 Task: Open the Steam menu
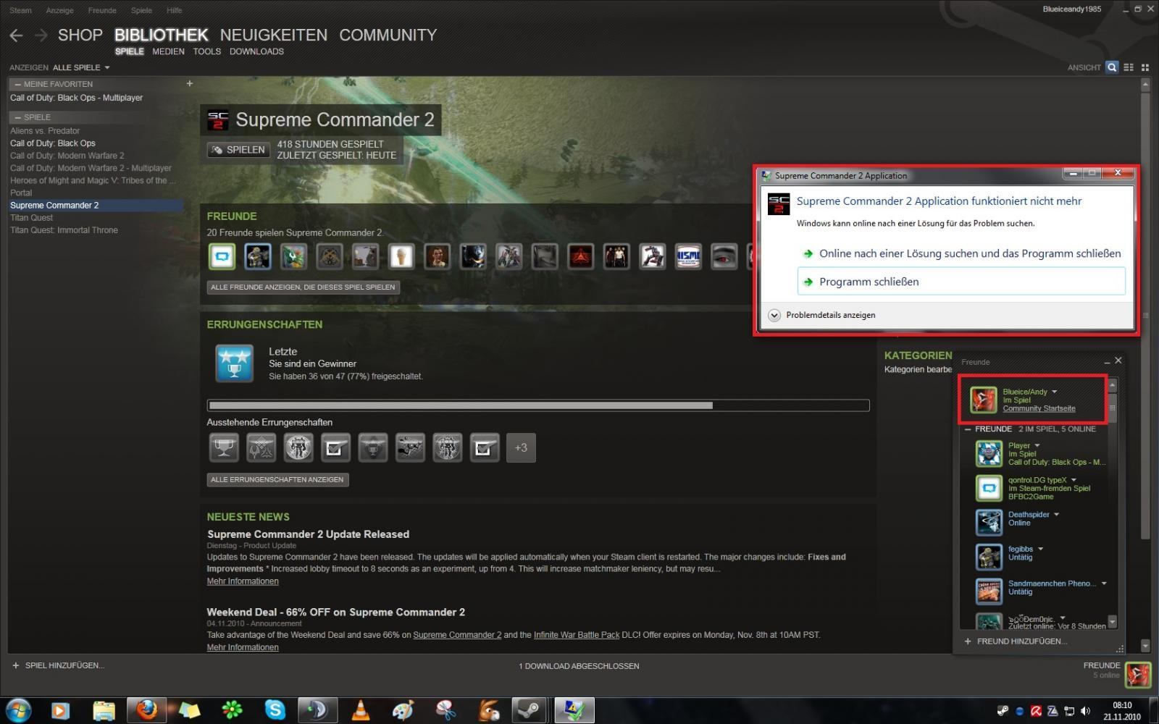[20, 10]
